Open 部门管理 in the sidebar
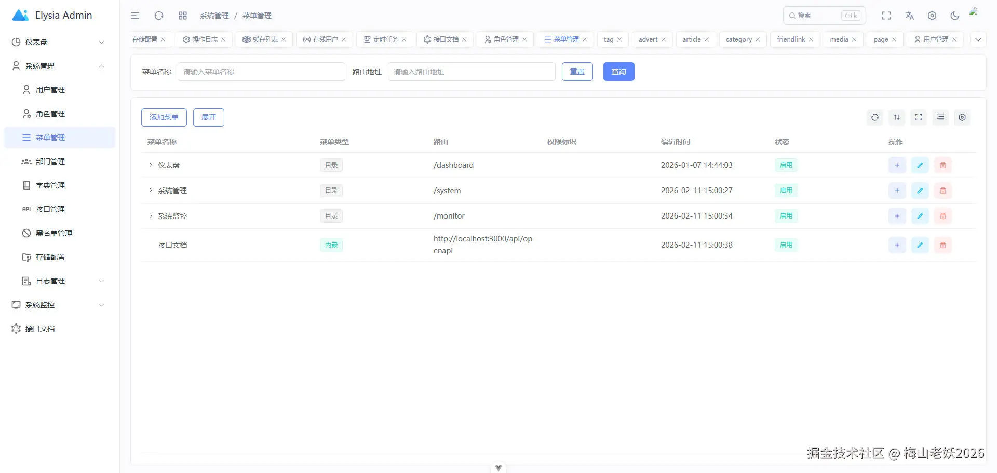Screen dimensions: 997x473 point(60,161)
